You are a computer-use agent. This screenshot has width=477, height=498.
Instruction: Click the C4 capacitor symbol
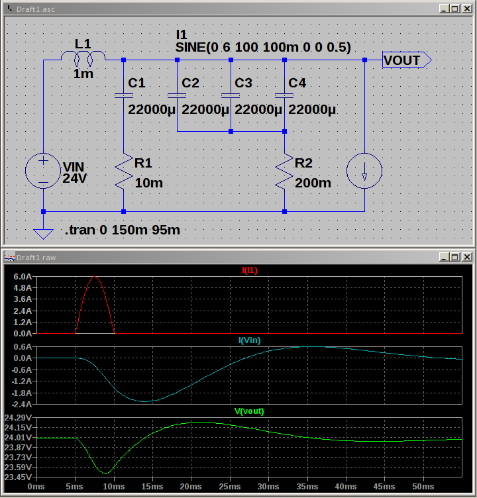(284, 95)
